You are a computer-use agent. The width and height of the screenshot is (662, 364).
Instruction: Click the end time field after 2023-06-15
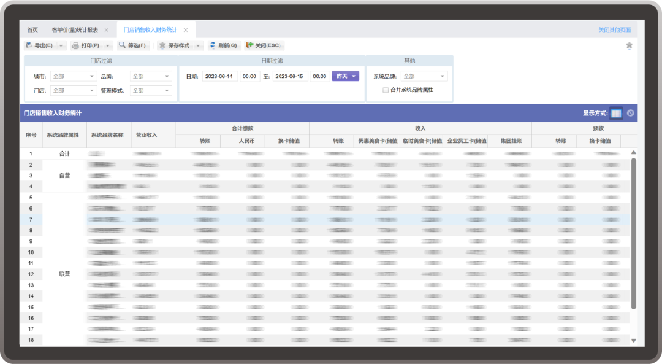[319, 76]
